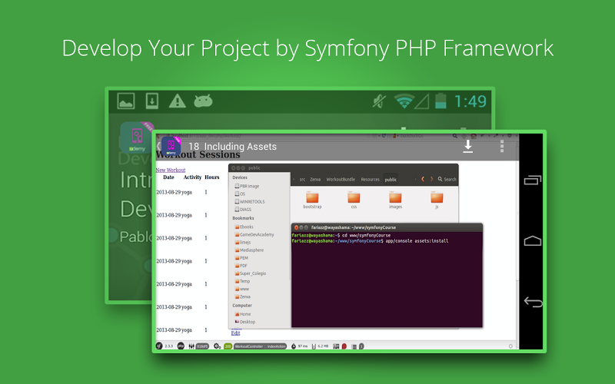The image size is (615, 384).
Task: Select the Resources breadcrumb
Action: coord(371,180)
